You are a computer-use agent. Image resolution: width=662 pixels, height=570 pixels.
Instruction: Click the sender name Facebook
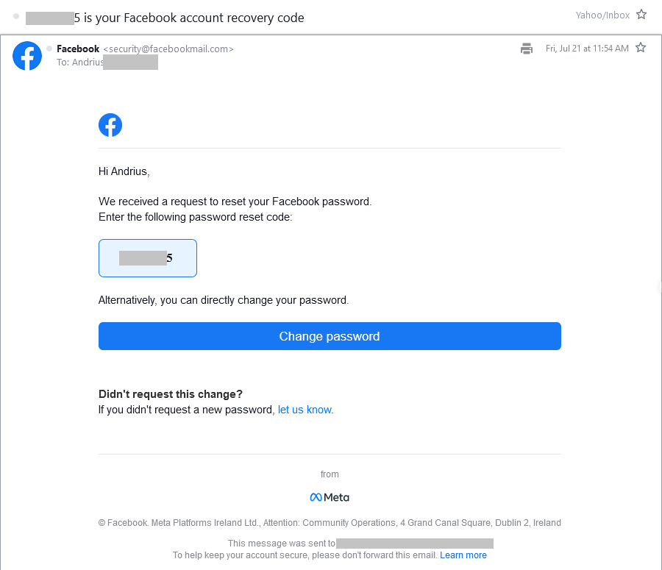(x=78, y=49)
